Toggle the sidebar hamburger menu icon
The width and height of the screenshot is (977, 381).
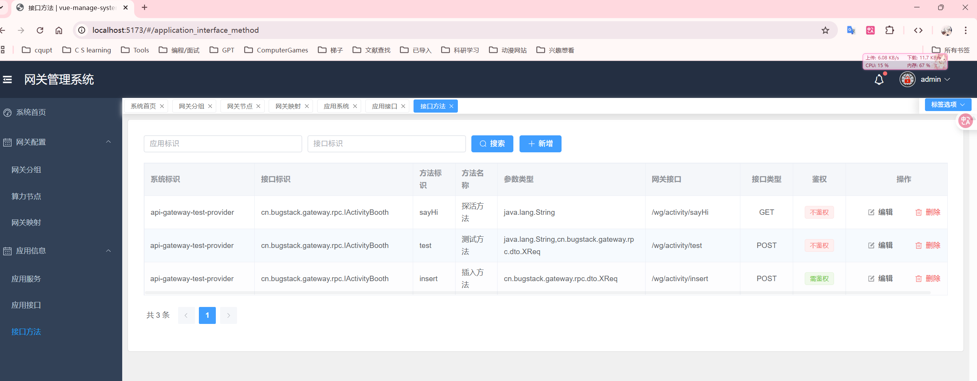coord(7,79)
